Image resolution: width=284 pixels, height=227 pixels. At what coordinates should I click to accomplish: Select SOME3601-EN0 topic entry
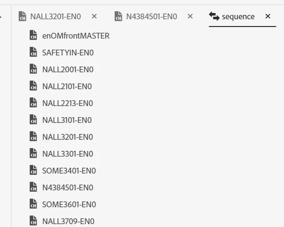tap(69, 204)
